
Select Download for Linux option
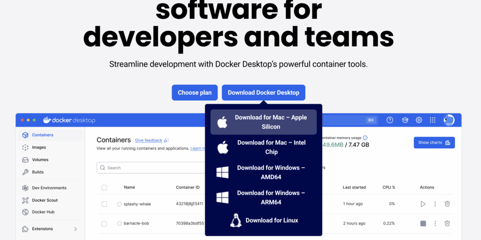pos(264,220)
